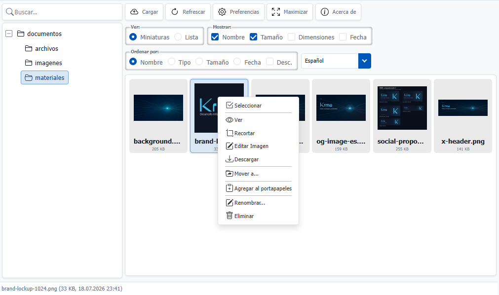The width and height of the screenshot is (499, 295).
Task: Click the download arrow icon beside Descargar
Action: 229,159
